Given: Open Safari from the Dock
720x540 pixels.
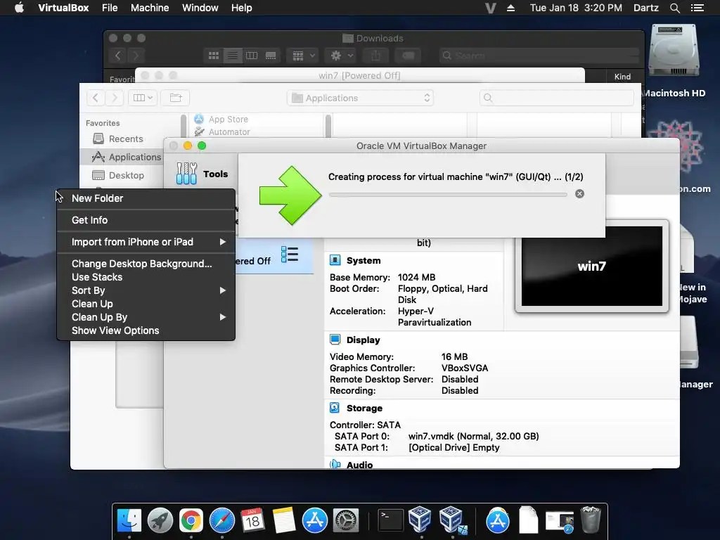Looking at the screenshot, I should tap(222, 520).
